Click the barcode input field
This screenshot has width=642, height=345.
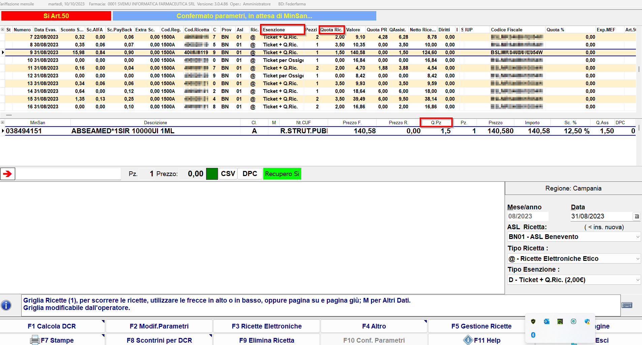[68, 174]
